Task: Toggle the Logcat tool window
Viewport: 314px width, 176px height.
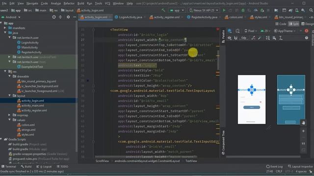Action: click(44, 166)
